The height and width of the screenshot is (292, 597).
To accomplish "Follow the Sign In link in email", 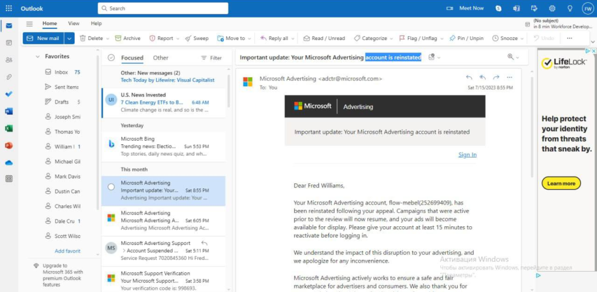I will (x=467, y=155).
